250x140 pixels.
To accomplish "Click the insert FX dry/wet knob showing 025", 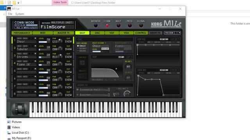I will pos(116,94).
